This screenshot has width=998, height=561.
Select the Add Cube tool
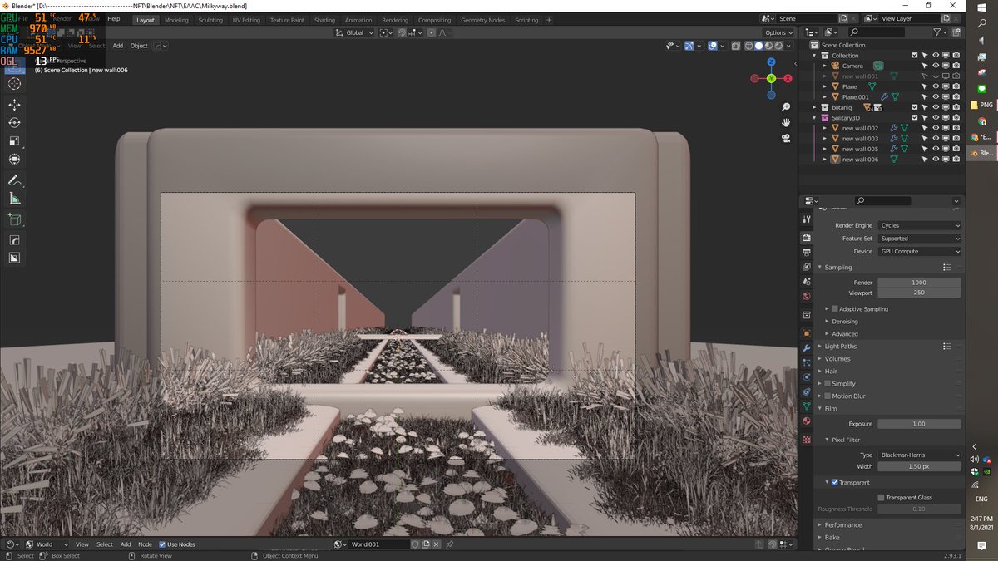click(x=14, y=219)
